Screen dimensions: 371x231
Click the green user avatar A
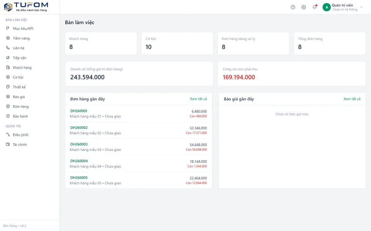(x=327, y=7)
